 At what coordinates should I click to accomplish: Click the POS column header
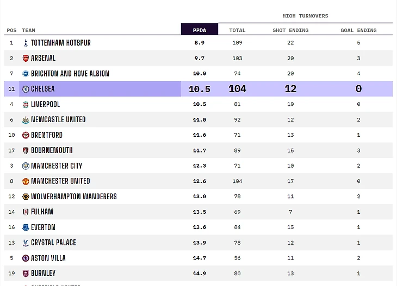point(11,30)
